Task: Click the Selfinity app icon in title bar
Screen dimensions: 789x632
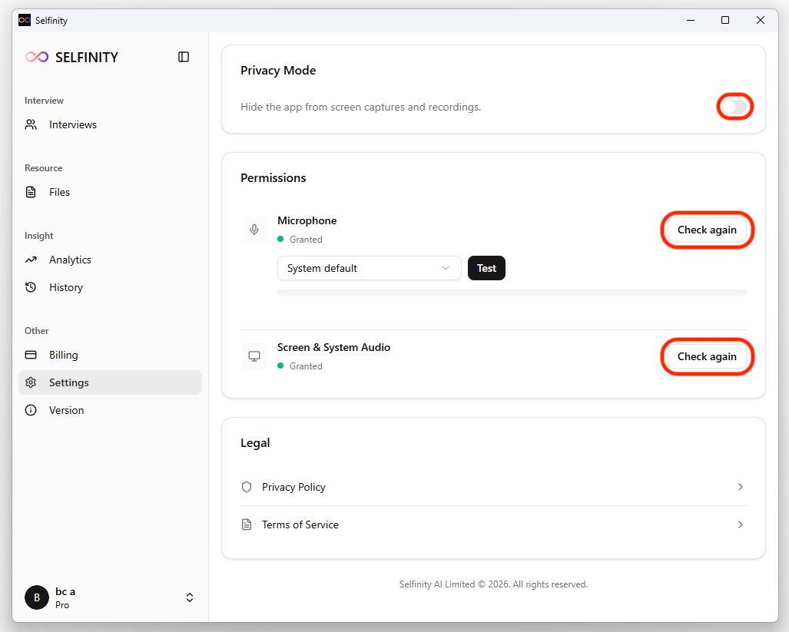Action: click(25, 20)
